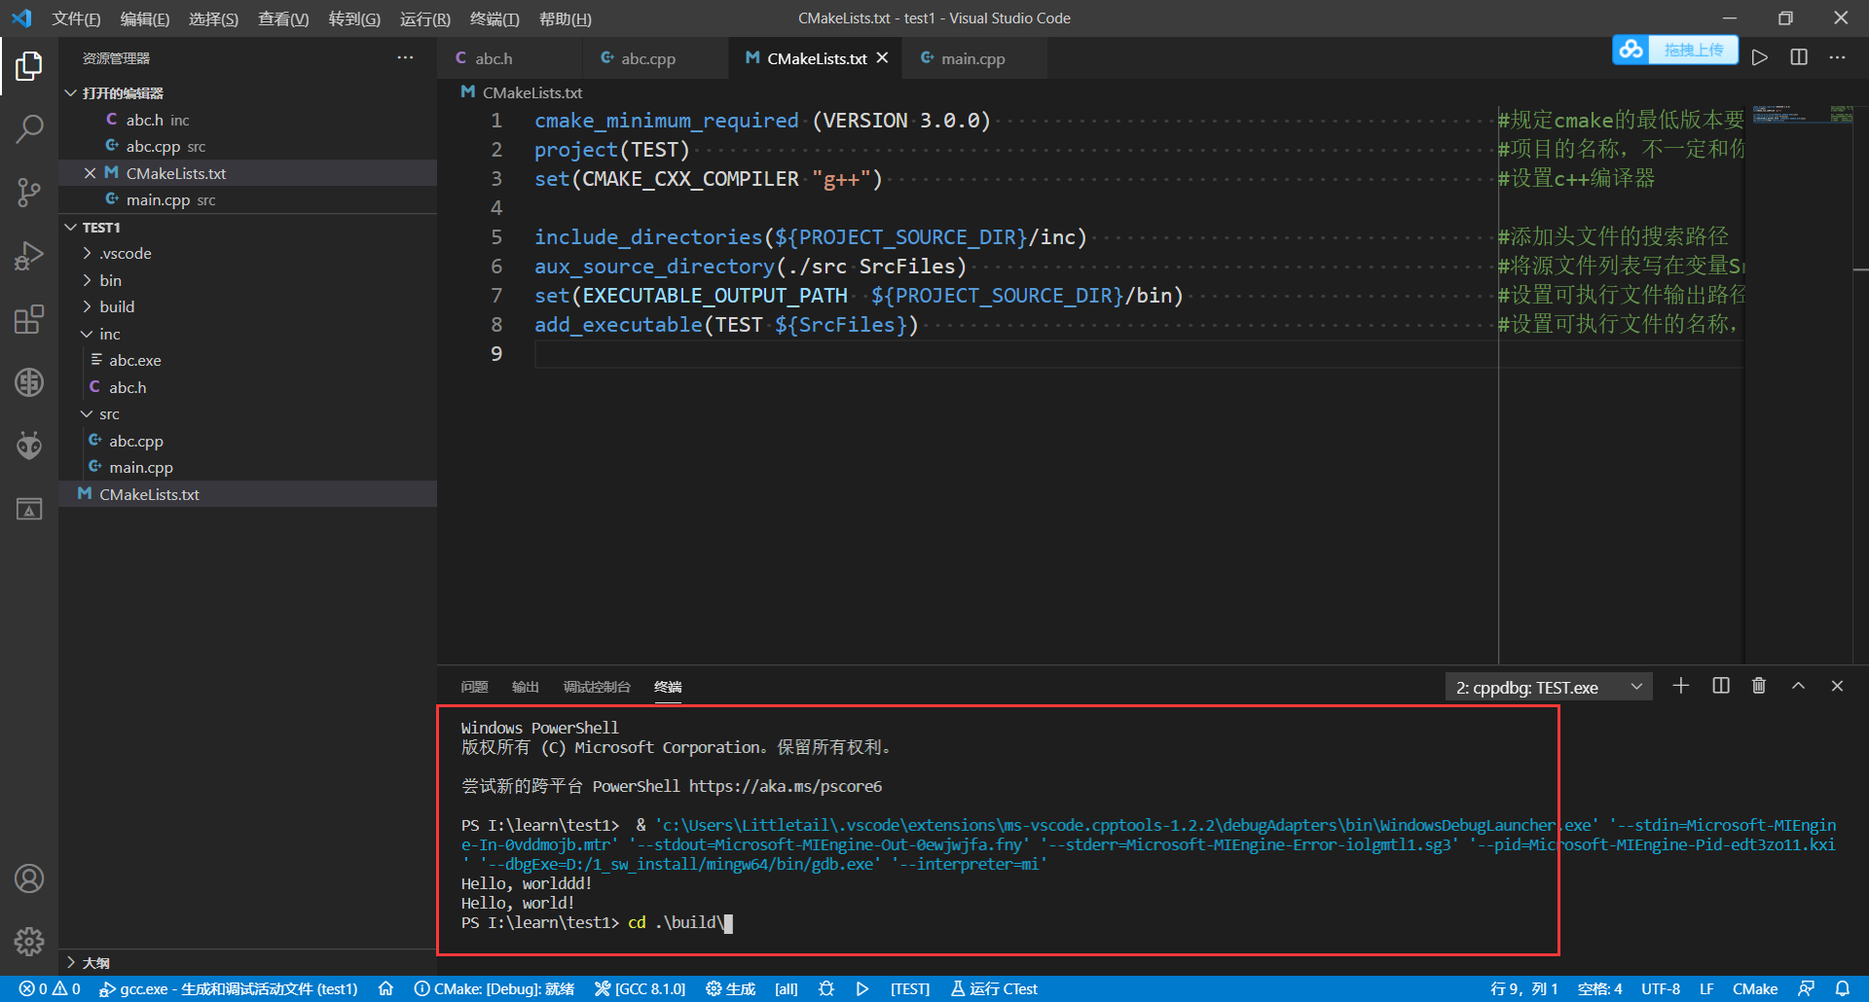Click the feedback icon in status bar
The image size is (1869, 1002).
tap(1806, 988)
